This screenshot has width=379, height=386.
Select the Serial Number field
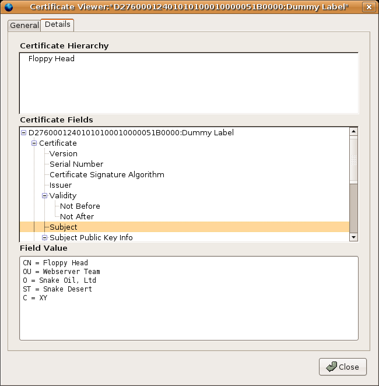(76, 164)
